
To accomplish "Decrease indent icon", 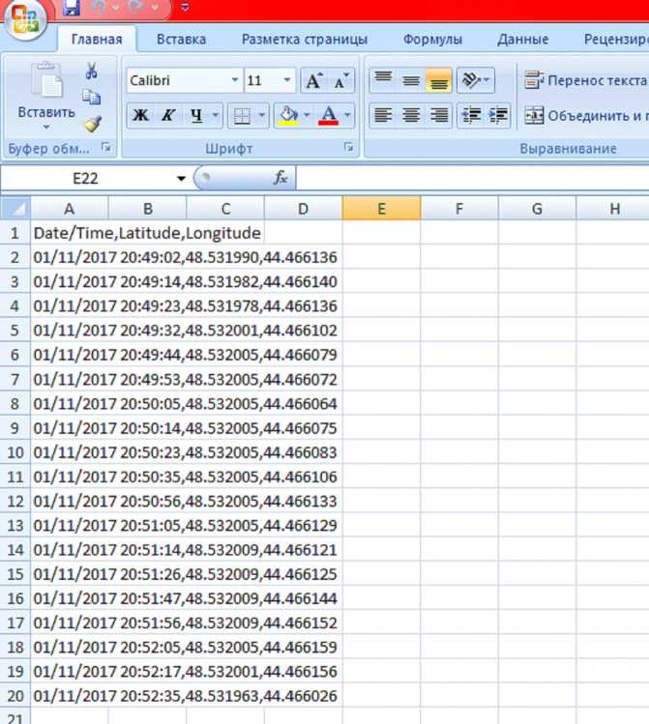I will pyautogui.click(x=471, y=115).
